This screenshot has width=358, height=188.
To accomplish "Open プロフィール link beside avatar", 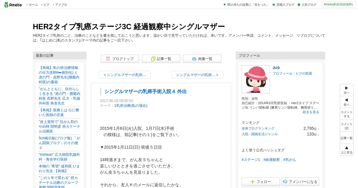I will coord(283,73).
